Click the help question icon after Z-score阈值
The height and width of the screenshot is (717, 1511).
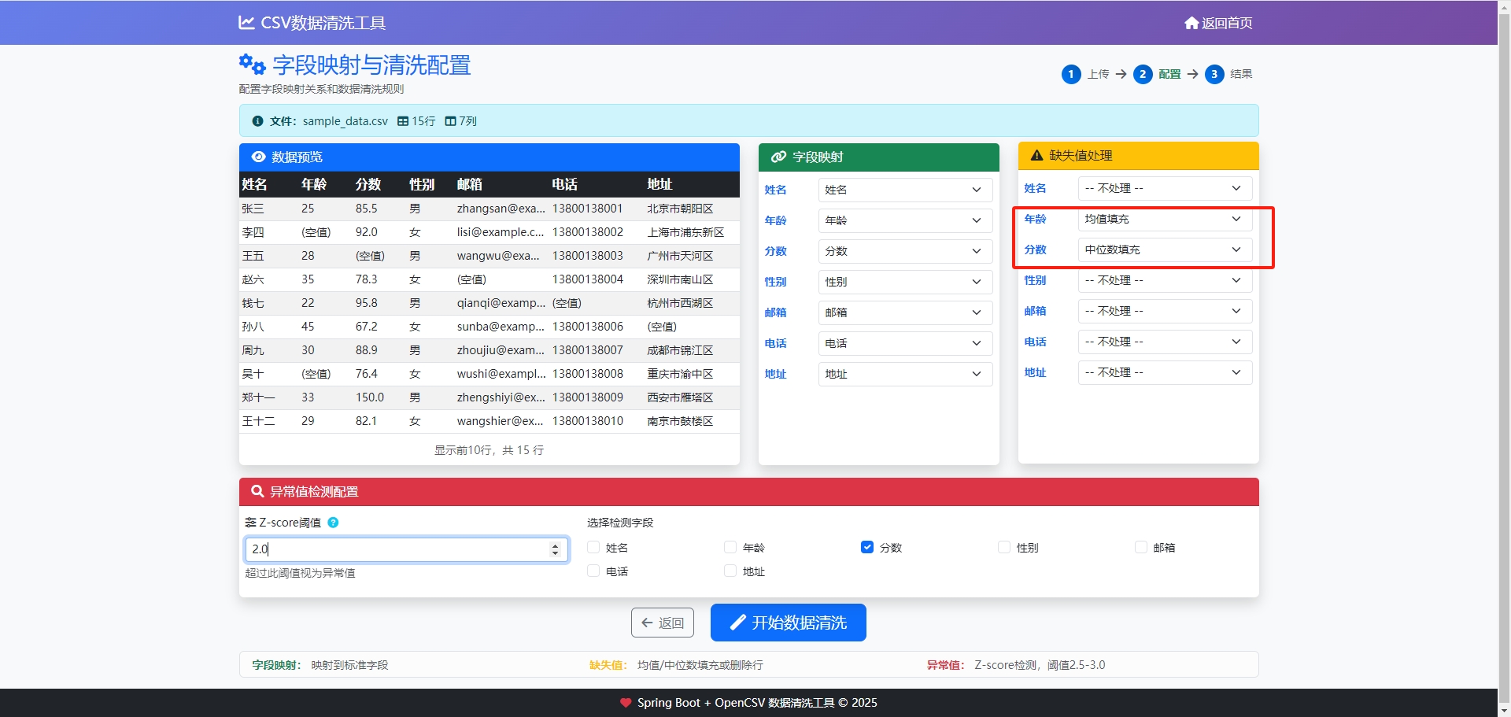pyautogui.click(x=333, y=523)
